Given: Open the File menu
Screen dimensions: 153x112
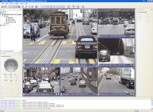Looking at the screenshot, I should 3,4.
